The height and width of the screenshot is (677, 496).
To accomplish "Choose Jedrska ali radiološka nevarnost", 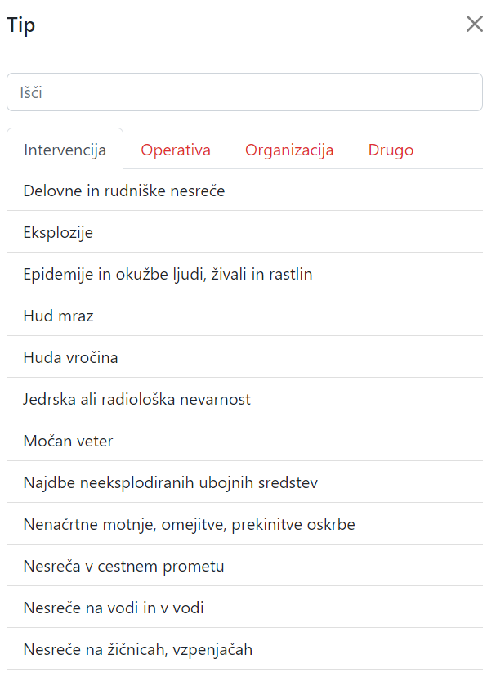I will click(x=244, y=398).
